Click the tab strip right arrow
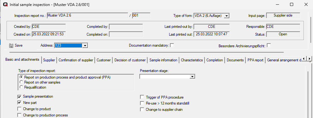The height and width of the screenshot is (118, 313). 309,59
